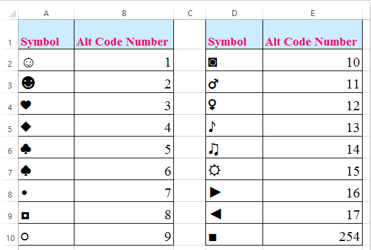Select the club symbol cell

46,147
